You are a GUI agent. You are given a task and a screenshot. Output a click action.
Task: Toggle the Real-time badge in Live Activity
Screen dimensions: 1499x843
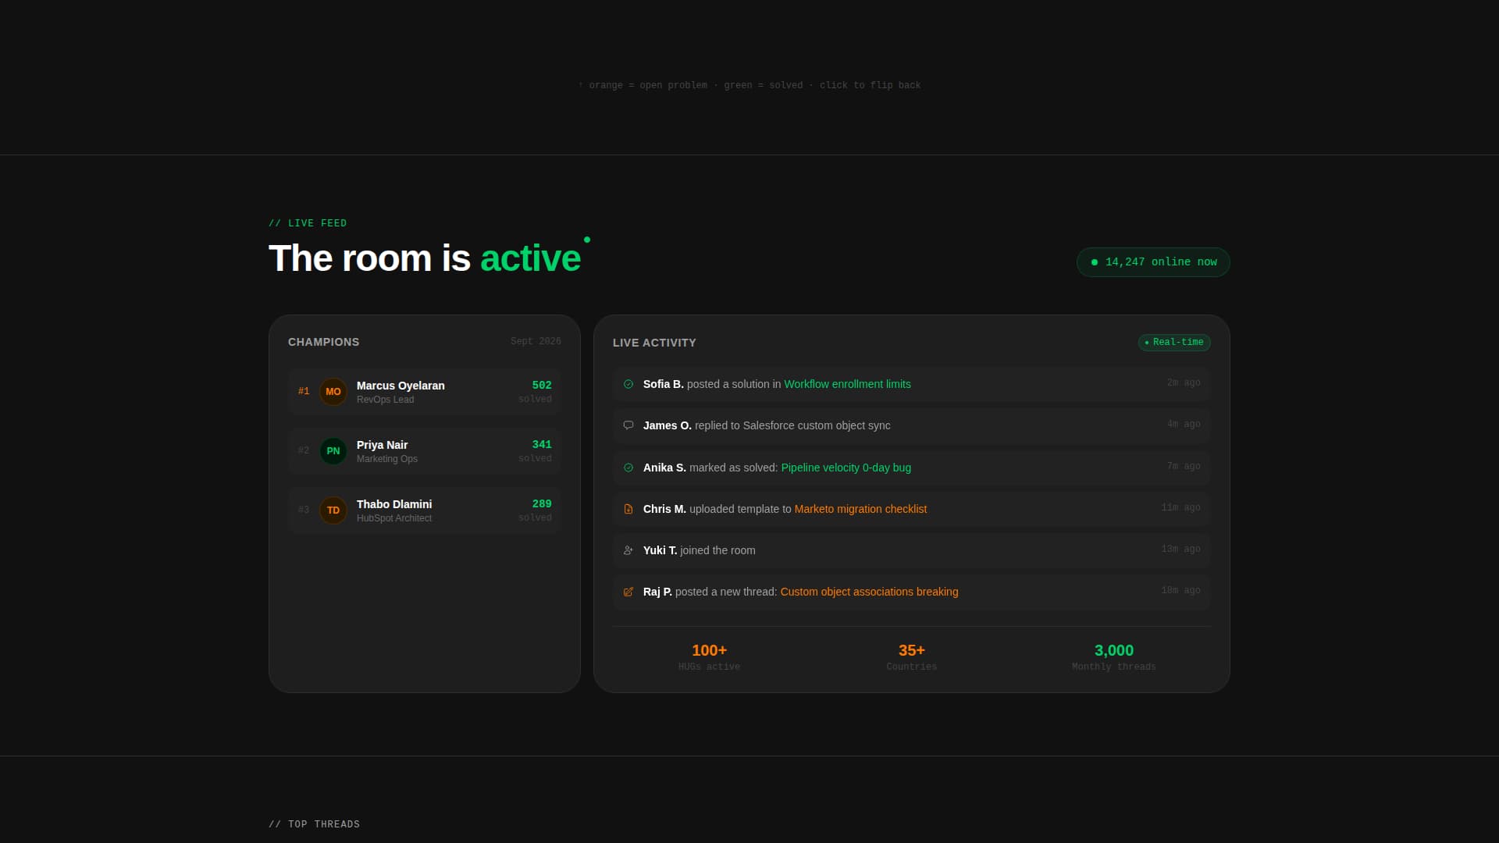pyautogui.click(x=1174, y=342)
